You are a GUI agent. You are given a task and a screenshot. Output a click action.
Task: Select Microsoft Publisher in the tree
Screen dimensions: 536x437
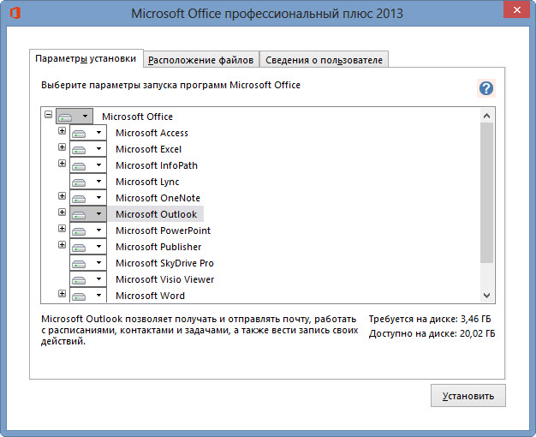coord(158,247)
